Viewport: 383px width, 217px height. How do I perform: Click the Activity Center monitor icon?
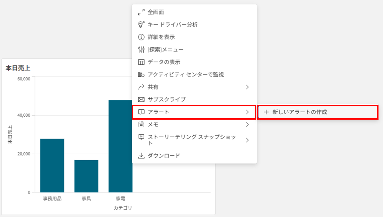[x=141, y=75]
